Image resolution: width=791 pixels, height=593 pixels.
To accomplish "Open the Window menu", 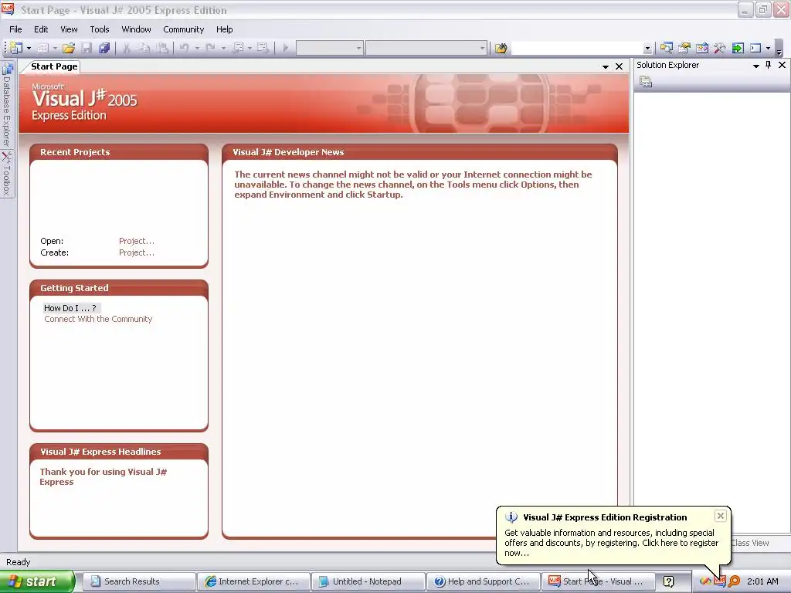I will pyautogui.click(x=136, y=29).
